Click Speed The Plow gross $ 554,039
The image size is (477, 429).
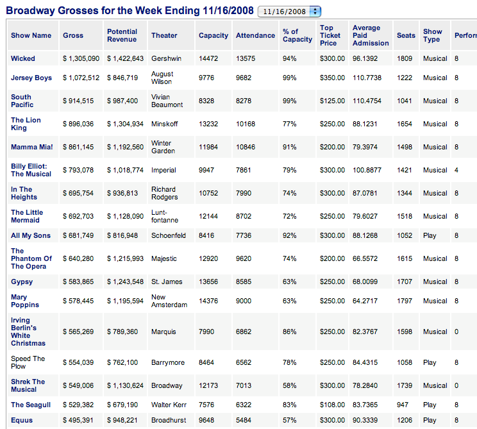pyautogui.click(x=78, y=362)
